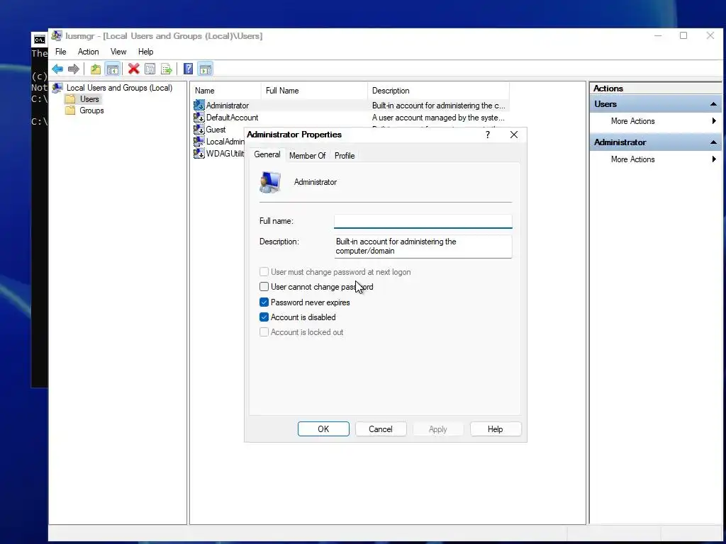Select Users node in console tree
The width and height of the screenshot is (726, 544).
point(89,99)
